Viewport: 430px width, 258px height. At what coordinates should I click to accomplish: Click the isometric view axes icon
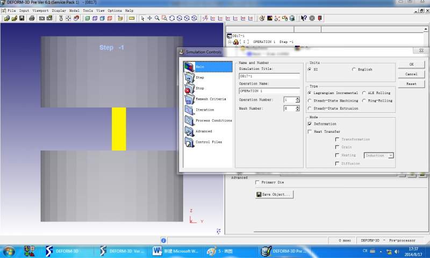pyautogui.click(x=205, y=18)
